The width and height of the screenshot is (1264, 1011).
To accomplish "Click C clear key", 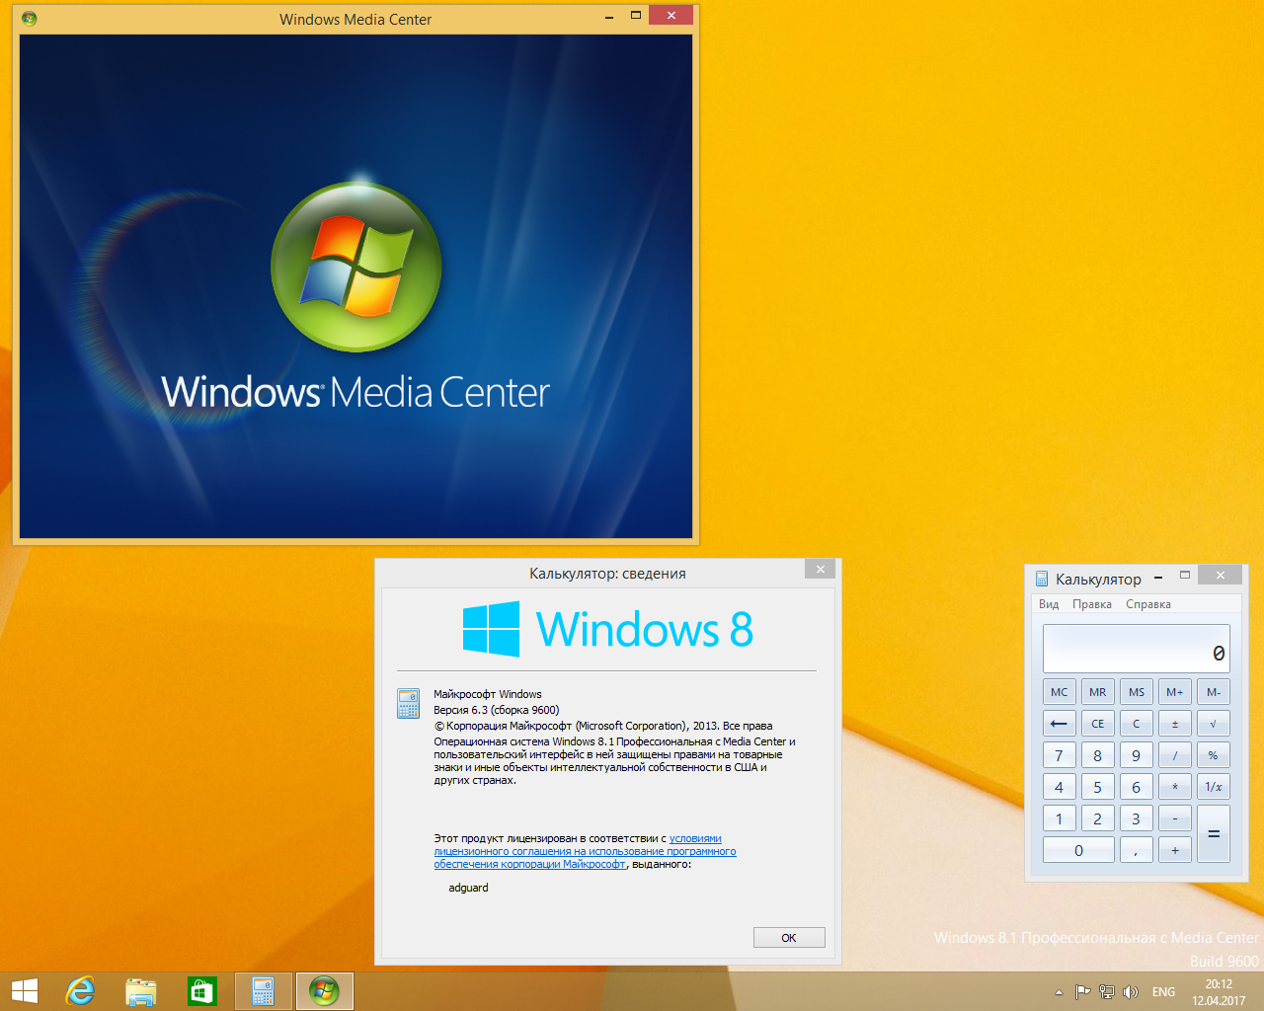I will (x=1137, y=724).
